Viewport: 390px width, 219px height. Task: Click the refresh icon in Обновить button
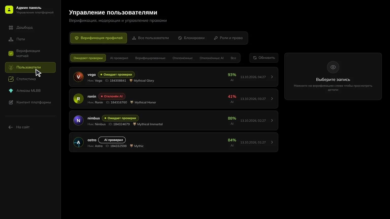pos(255,58)
